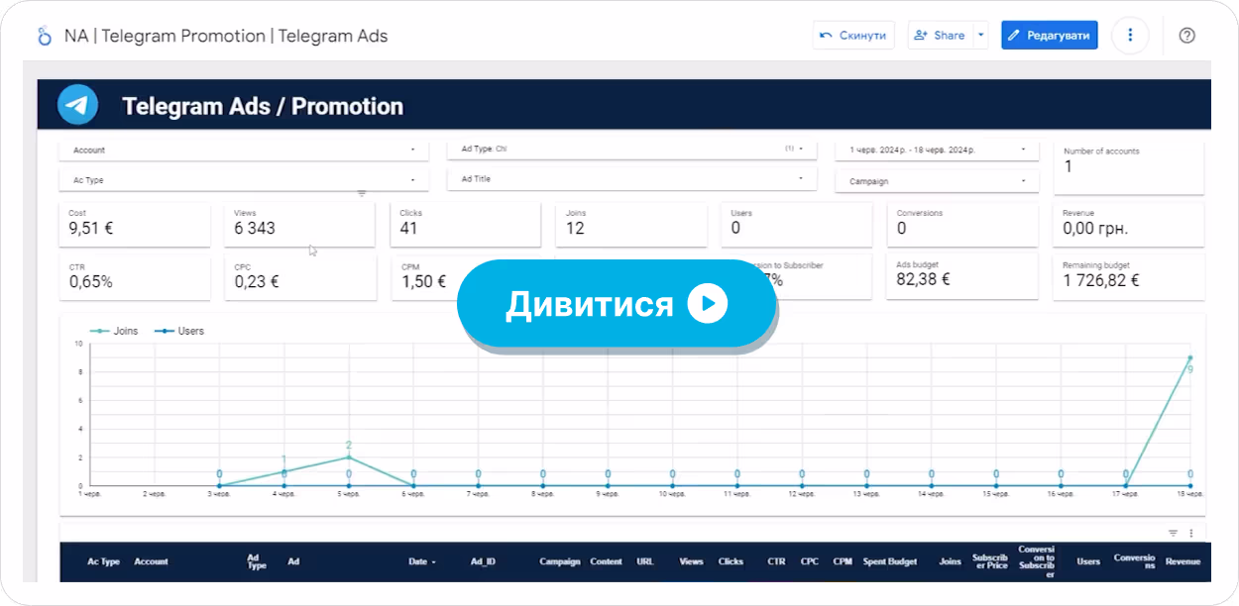Click the Joins peak point valued 2

[349, 456]
